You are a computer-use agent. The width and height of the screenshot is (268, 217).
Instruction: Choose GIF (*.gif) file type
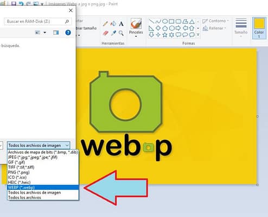coord(43,162)
